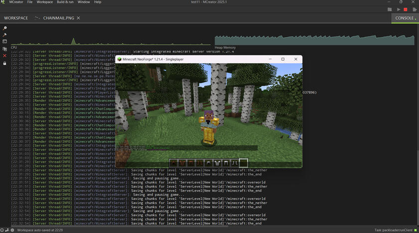Click the search magnifier icon in console sidebar

click(4, 28)
